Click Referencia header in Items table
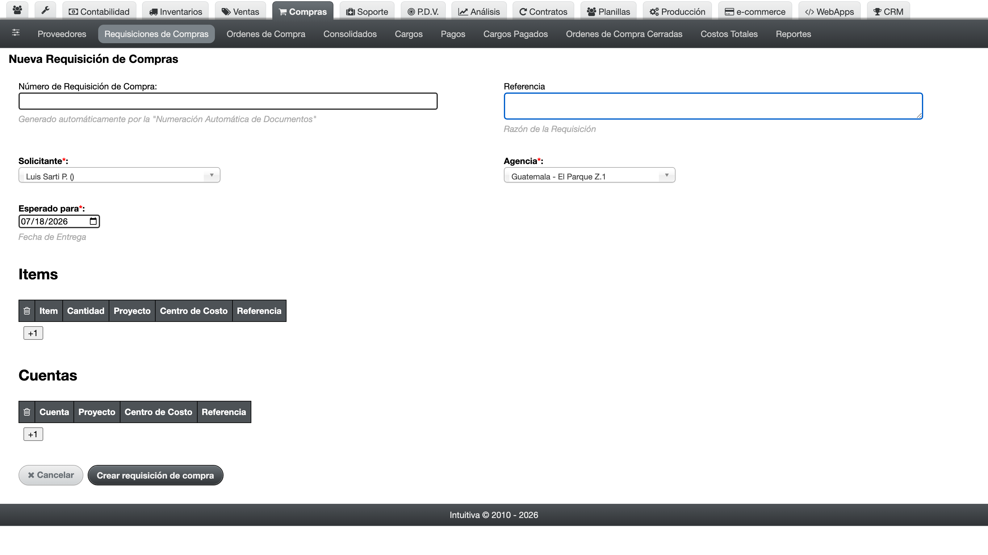Viewport: 988px width, 555px height. coord(259,310)
